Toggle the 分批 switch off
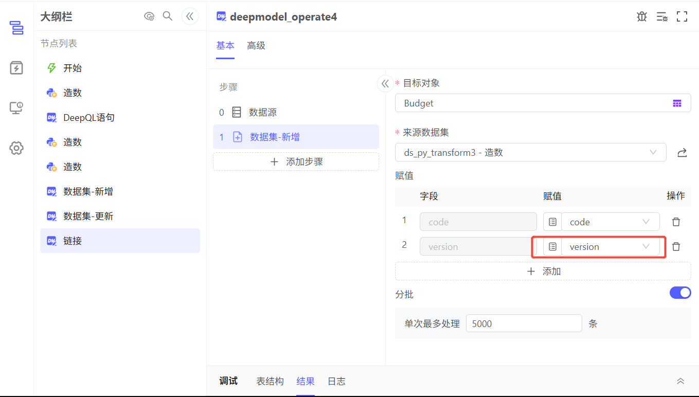This screenshot has width=699, height=397. [680, 293]
